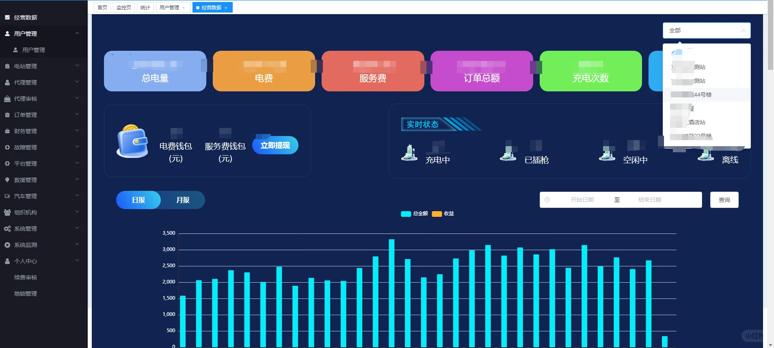Click the orange 收益 legend swatch

coord(437,214)
